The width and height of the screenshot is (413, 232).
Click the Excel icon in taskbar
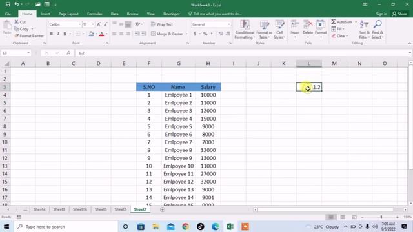click(x=230, y=226)
